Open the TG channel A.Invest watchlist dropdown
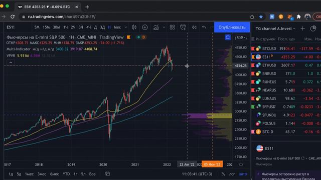The height and width of the screenshot is (180, 321). click(x=275, y=28)
